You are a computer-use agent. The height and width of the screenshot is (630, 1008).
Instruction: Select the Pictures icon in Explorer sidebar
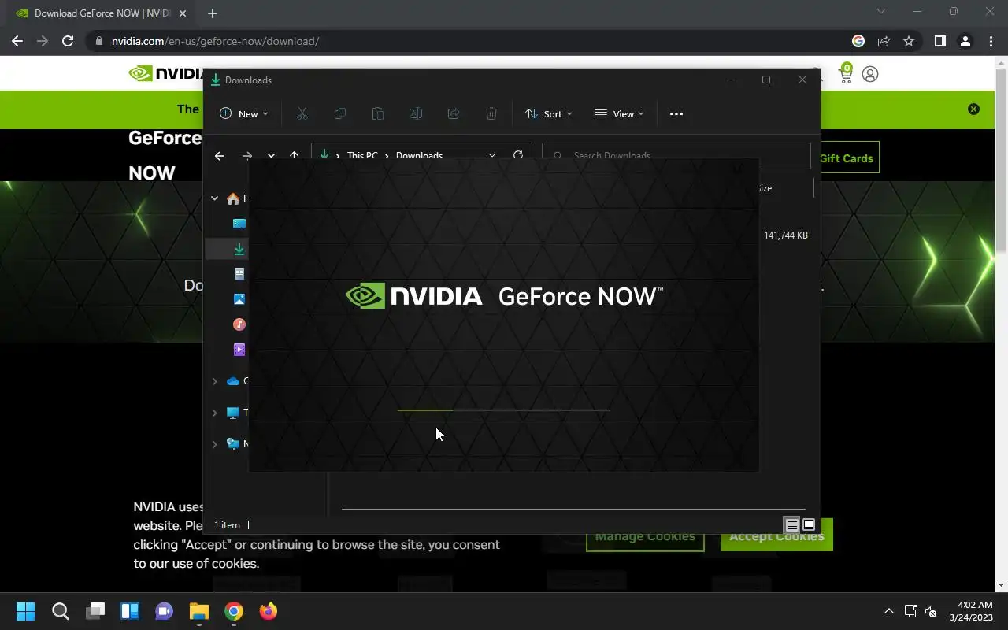point(239,299)
